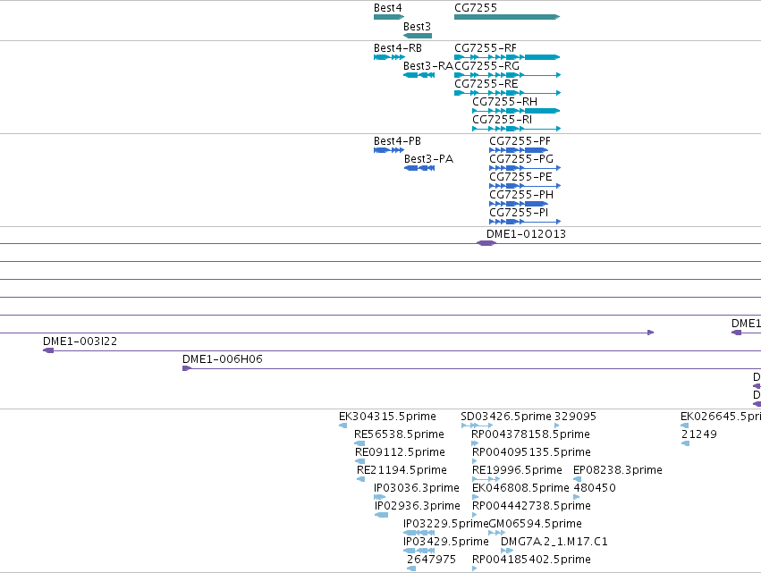This screenshot has width=761, height=573.
Task: Open protein CG7255-PG
Action: [525, 168]
